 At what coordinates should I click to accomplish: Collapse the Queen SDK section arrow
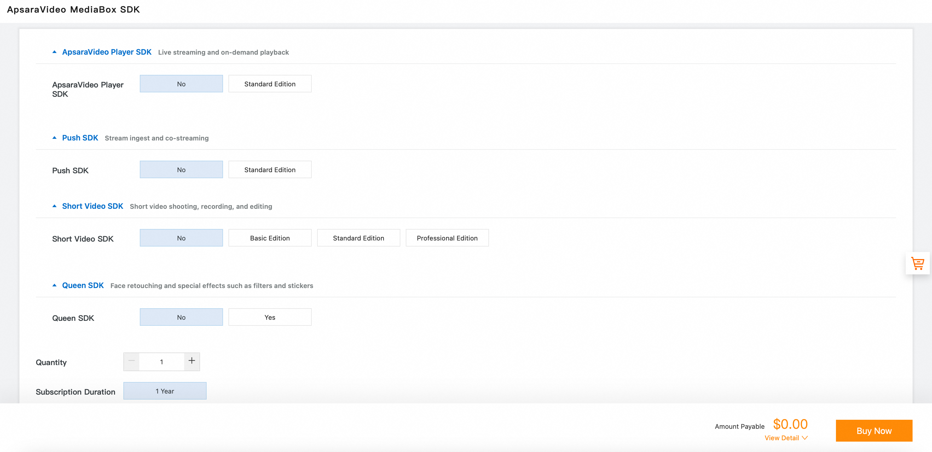click(x=55, y=285)
